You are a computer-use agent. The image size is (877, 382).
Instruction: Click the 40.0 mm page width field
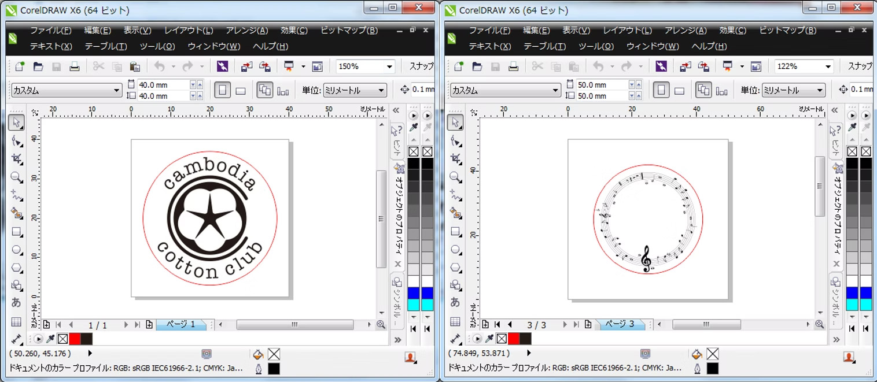point(163,85)
